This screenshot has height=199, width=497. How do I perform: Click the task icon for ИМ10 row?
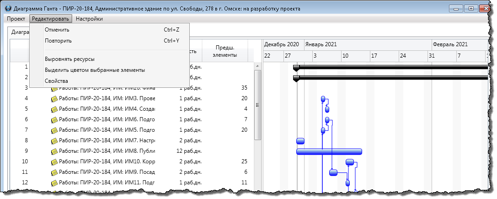click(54, 161)
